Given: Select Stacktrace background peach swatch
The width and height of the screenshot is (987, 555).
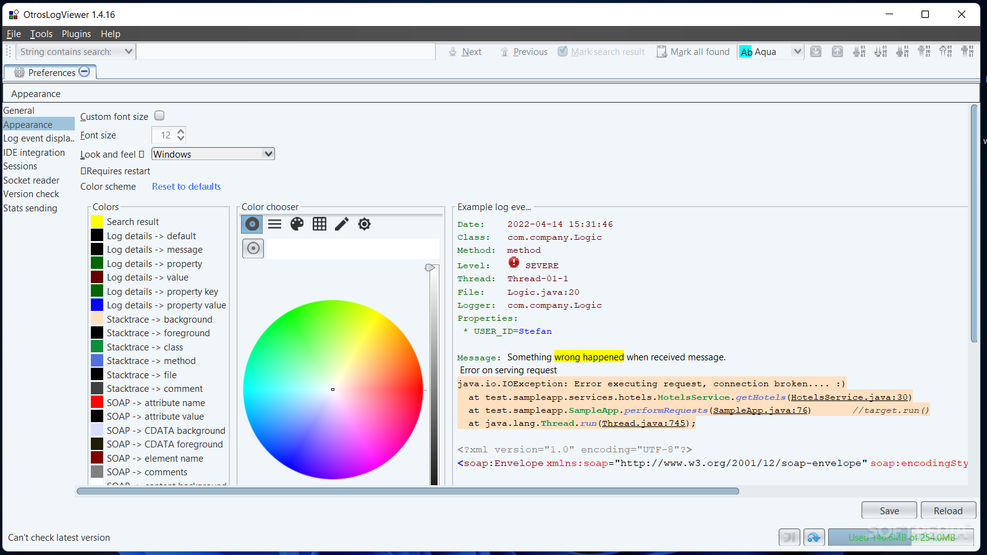Looking at the screenshot, I should click(97, 319).
